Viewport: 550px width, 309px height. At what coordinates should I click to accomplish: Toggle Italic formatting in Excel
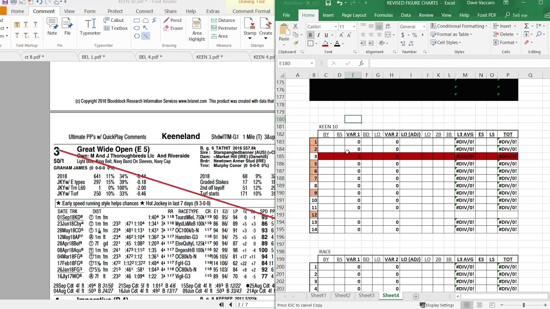tap(318, 35)
